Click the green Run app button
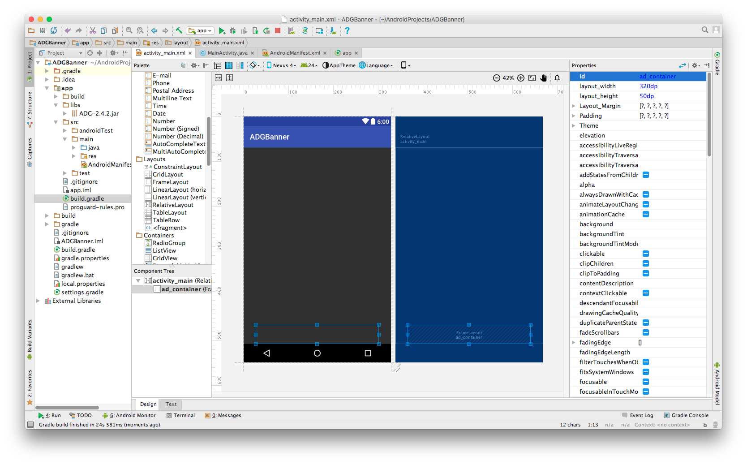This screenshot has height=465, width=747. [222, 31]
